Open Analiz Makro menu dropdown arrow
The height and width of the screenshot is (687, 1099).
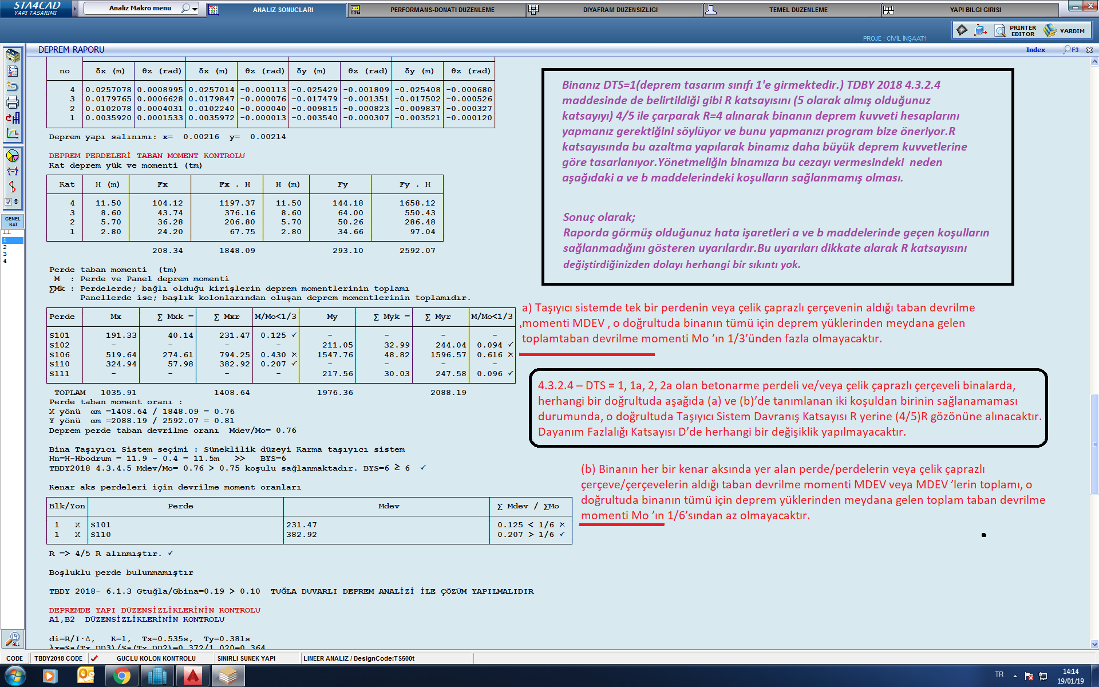click(x=195, y=9)
